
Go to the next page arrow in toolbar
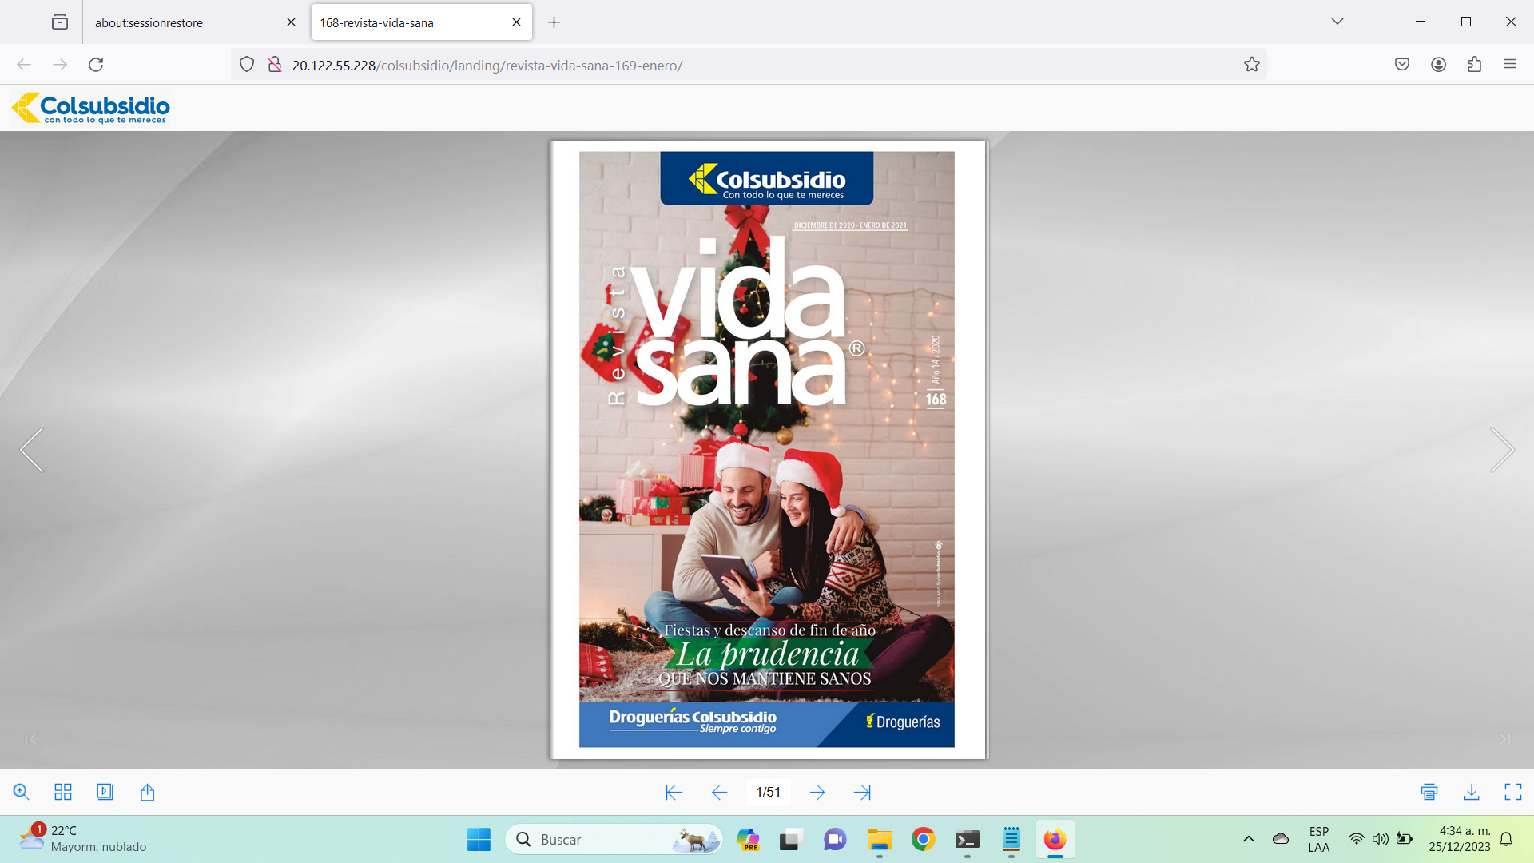point(817,792)
